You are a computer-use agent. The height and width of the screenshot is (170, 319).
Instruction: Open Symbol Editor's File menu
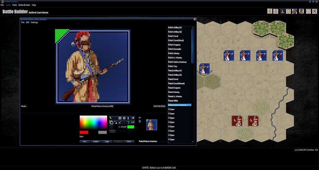[x=23, y=23]
